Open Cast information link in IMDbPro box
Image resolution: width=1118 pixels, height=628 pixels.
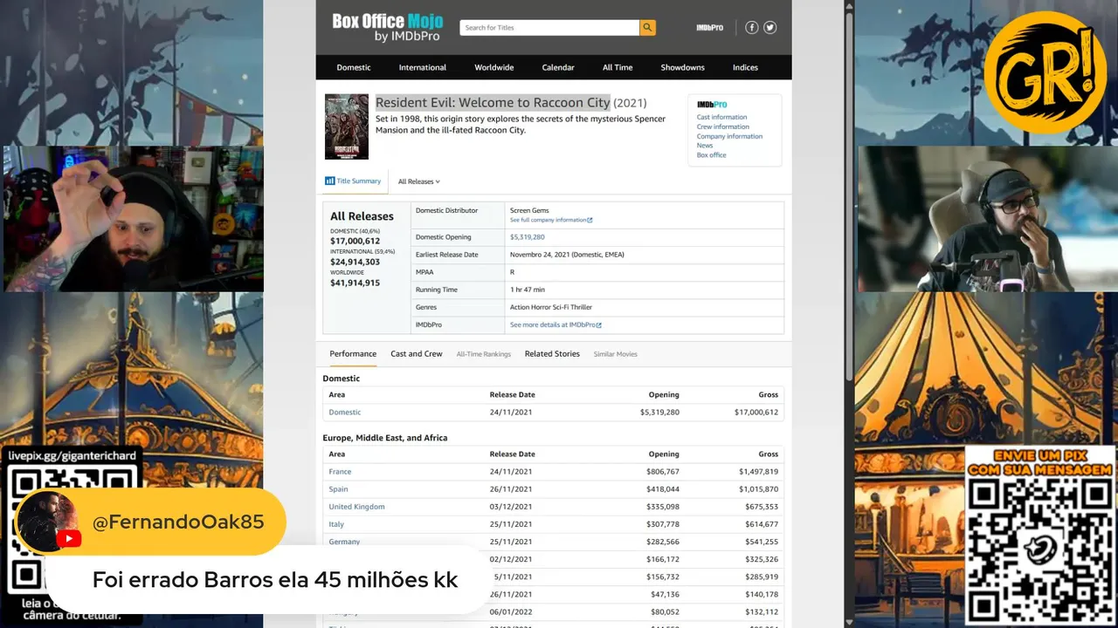click(721, 117)
